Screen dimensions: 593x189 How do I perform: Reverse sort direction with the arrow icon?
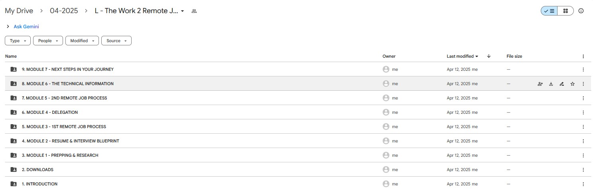[489, 56]
